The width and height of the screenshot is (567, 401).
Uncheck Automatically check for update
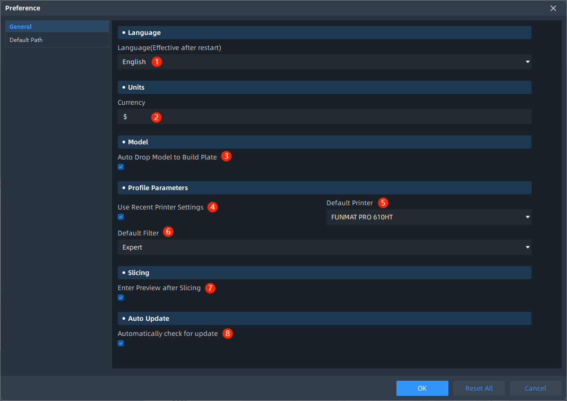click(x=120, y=343)
